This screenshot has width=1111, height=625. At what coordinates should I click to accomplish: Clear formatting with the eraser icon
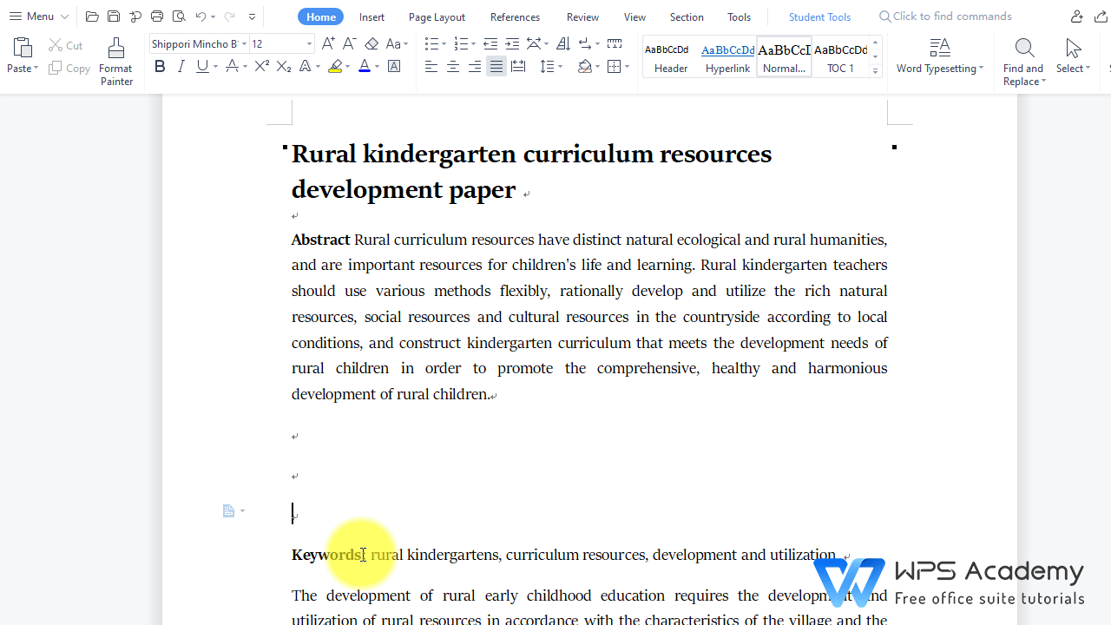coord(371,43)
